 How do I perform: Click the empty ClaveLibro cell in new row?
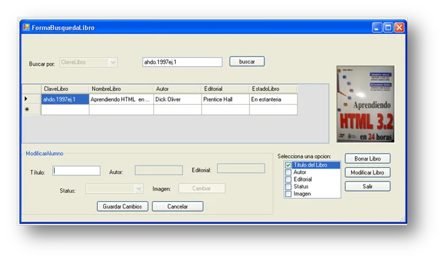(x=65, y=110)
